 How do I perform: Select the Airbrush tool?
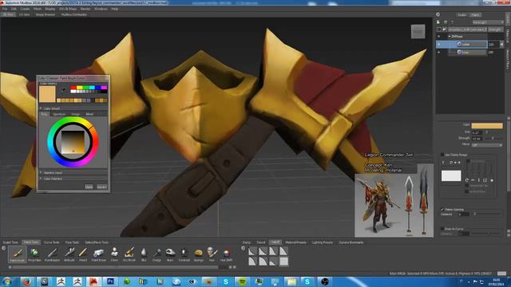[69, 254]
